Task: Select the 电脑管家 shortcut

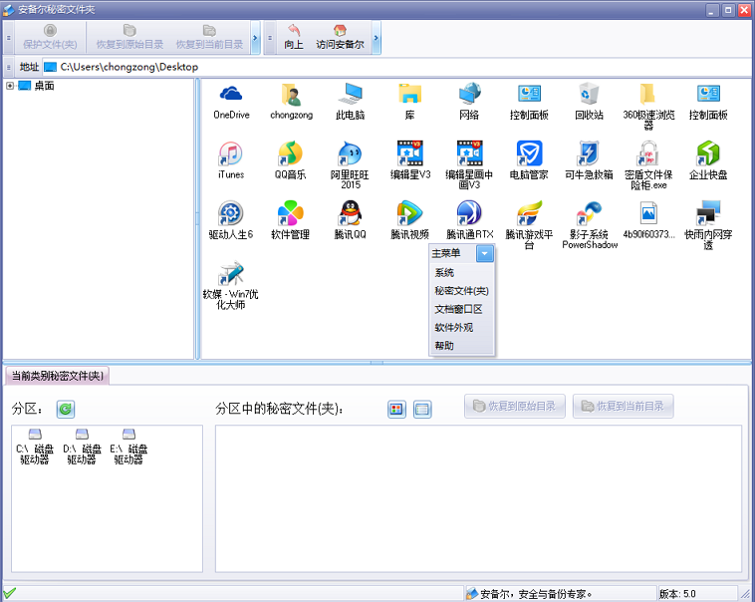Action: click(x=529, y=160)
